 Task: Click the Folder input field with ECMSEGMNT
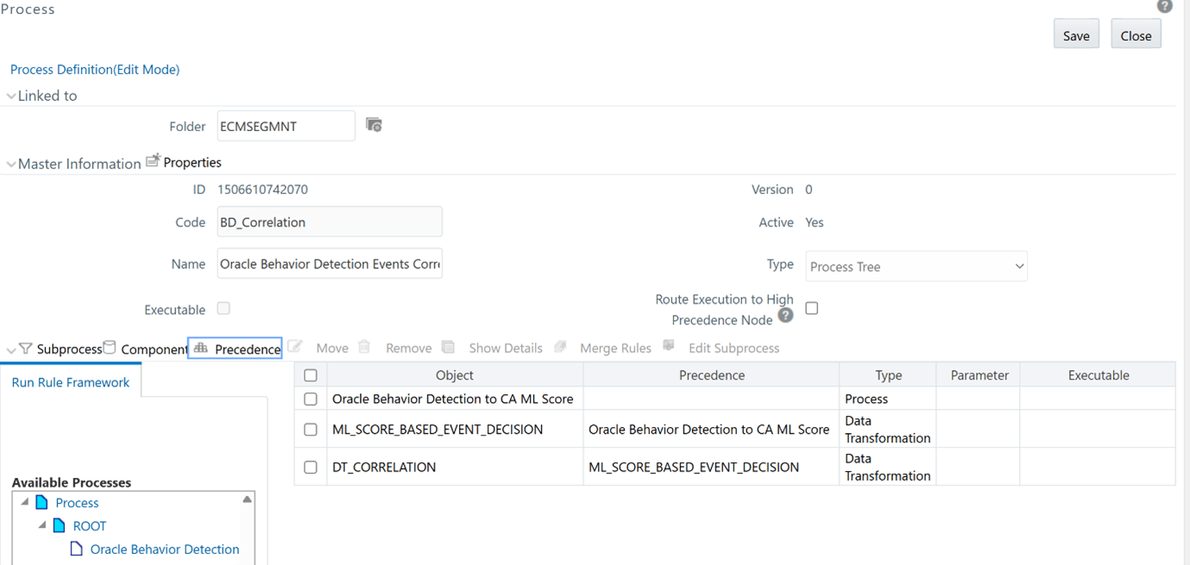[286, 126]
